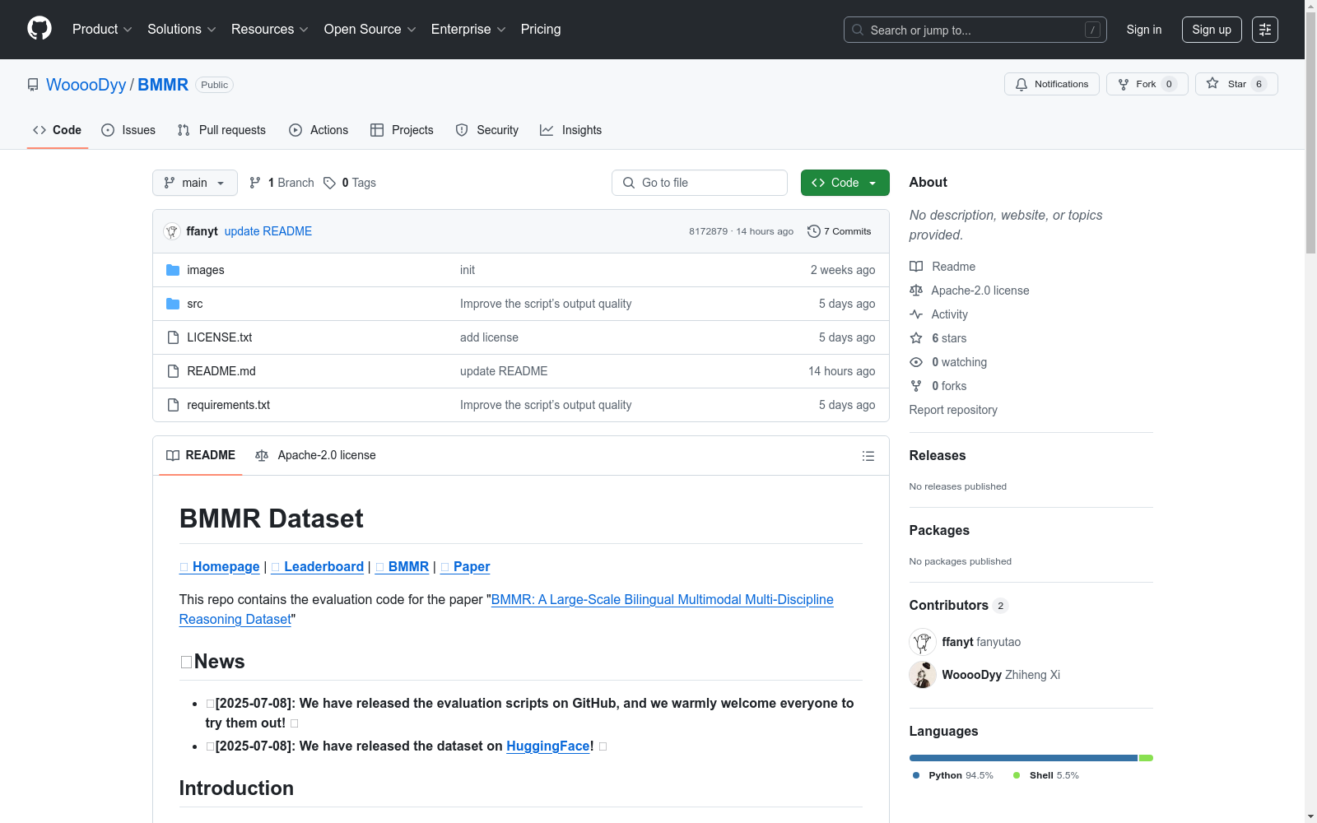The height and width of the screenshot is (823, 1317).
Task: Open the command palette icon button
Action: [x=1265, y=30]
